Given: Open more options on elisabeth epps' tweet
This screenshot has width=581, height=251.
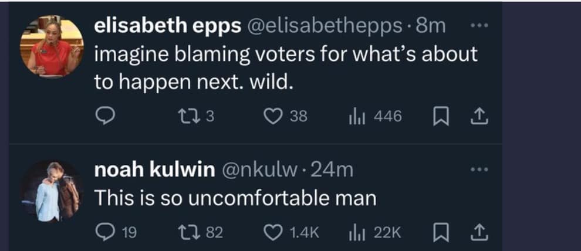Looking at the screenshot, I should [479, 27].
